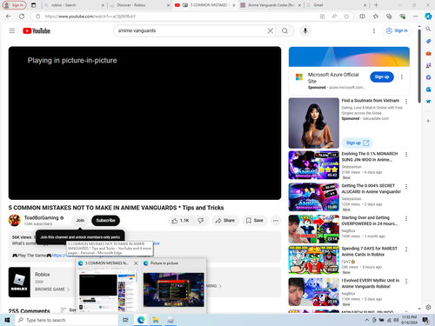
Task: Open the Getting 0.004% Secret Alucard video thumbnail
Action: click(x=314, y=197)
